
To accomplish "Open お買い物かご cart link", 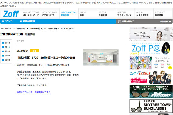I will (128, 22).
